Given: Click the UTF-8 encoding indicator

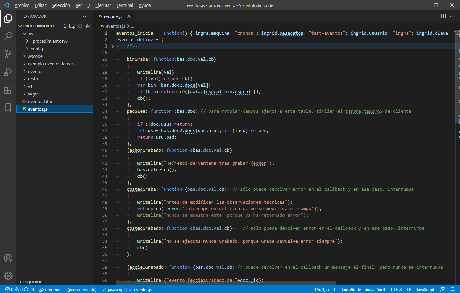Looking at the screenshot, I should pos(396,290).
